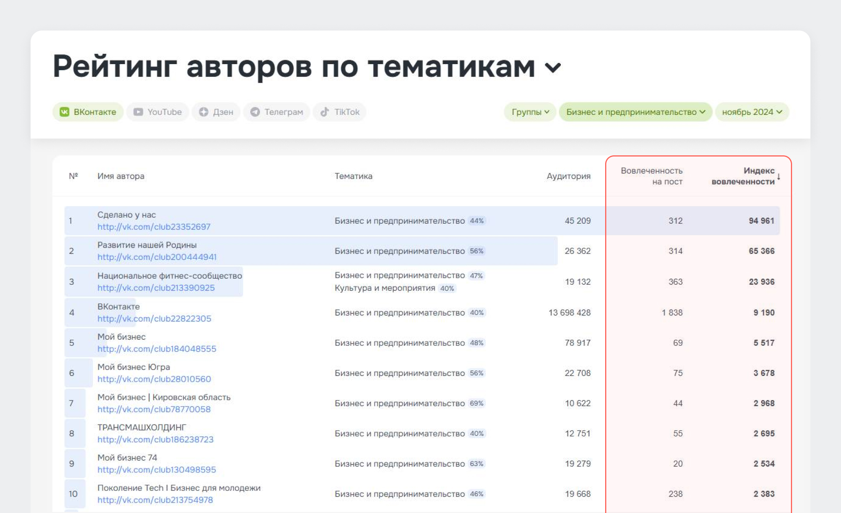841x513 pixels.
Task: Select the ВКонтакте platform tab
Action: pyautogui.click(x=88, y=112)
